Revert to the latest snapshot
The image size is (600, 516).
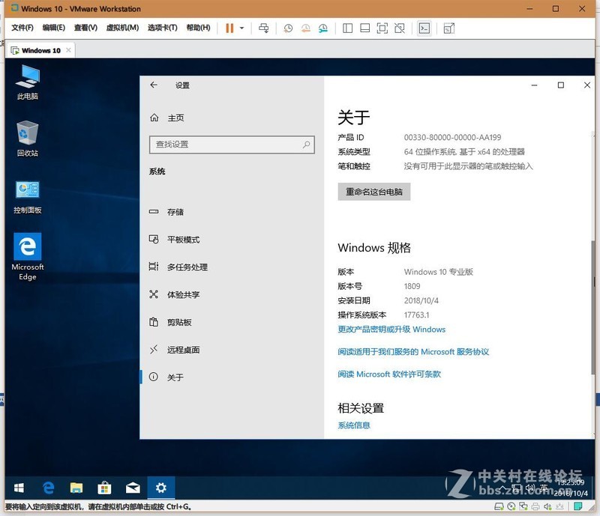tap(304, 28)
